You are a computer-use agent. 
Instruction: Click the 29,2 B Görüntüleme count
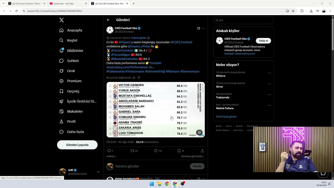147,142
